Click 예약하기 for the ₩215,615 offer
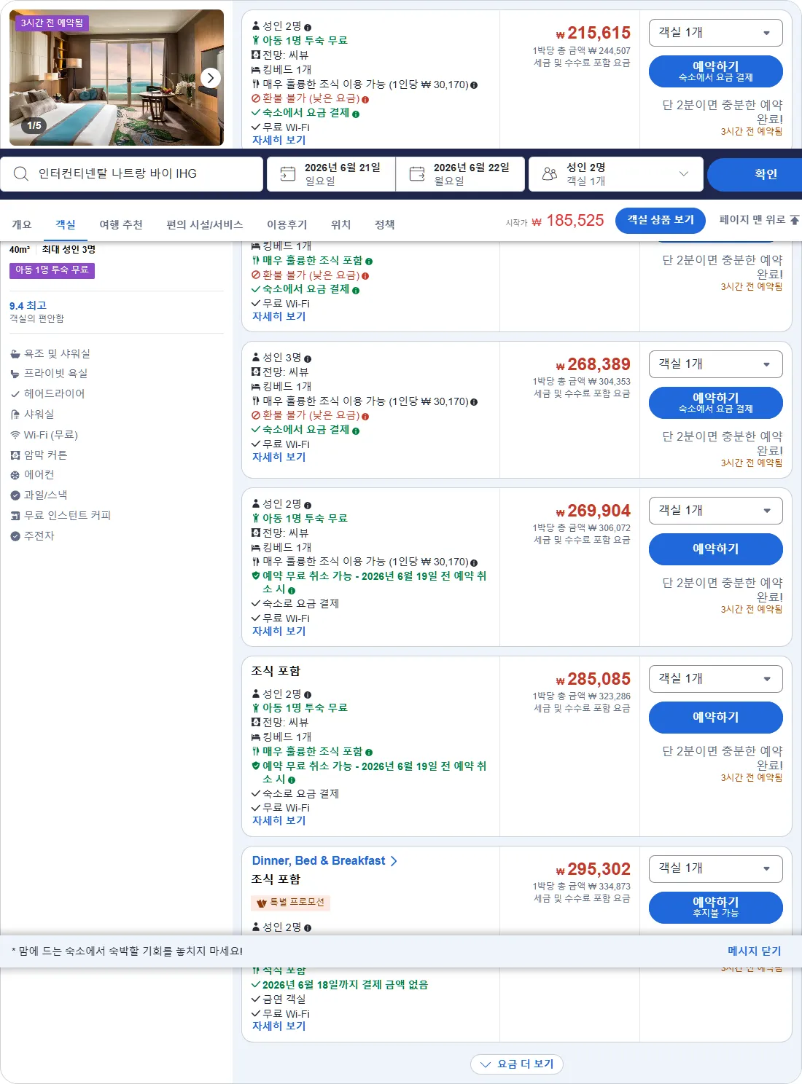802x1084 pixels. click(715, 71)
